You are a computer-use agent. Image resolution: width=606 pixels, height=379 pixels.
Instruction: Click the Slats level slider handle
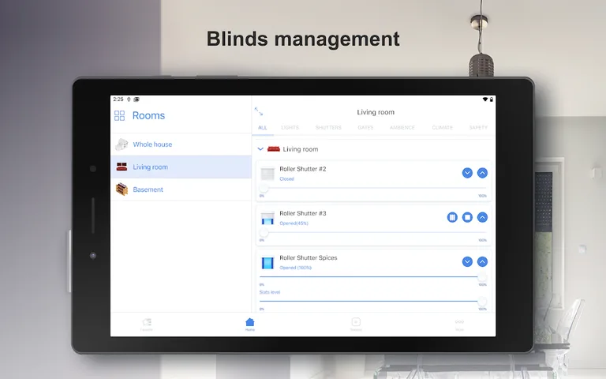pyautogui.click(x=482, y=301)
